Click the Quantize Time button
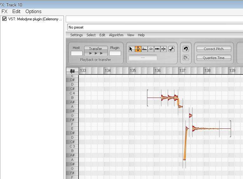Screen dimensions: 243x179 213,58
